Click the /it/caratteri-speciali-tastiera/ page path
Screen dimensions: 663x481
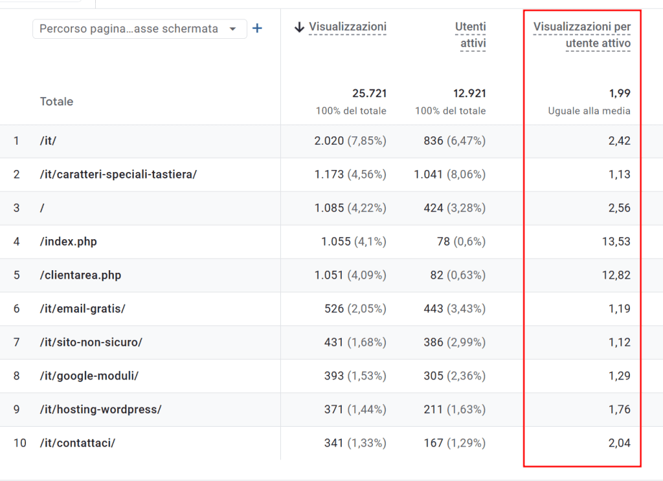pos(118,175)
